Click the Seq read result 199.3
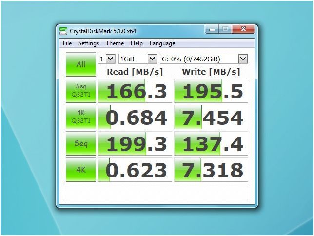314x236 pixels. (x=135, y=143)
